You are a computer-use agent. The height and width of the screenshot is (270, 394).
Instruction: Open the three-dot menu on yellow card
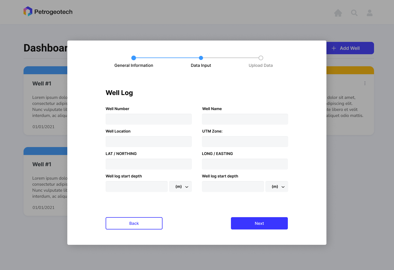click(365, 83)
